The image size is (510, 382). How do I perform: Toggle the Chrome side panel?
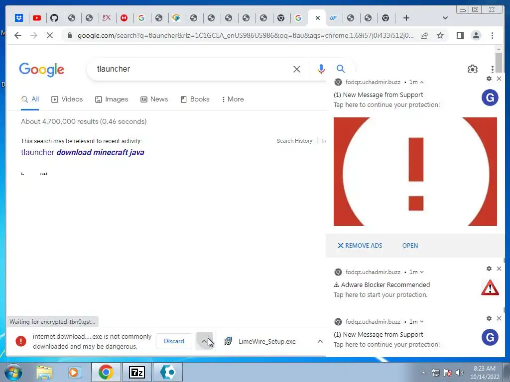pyautogui.click(x=460, y=35)
